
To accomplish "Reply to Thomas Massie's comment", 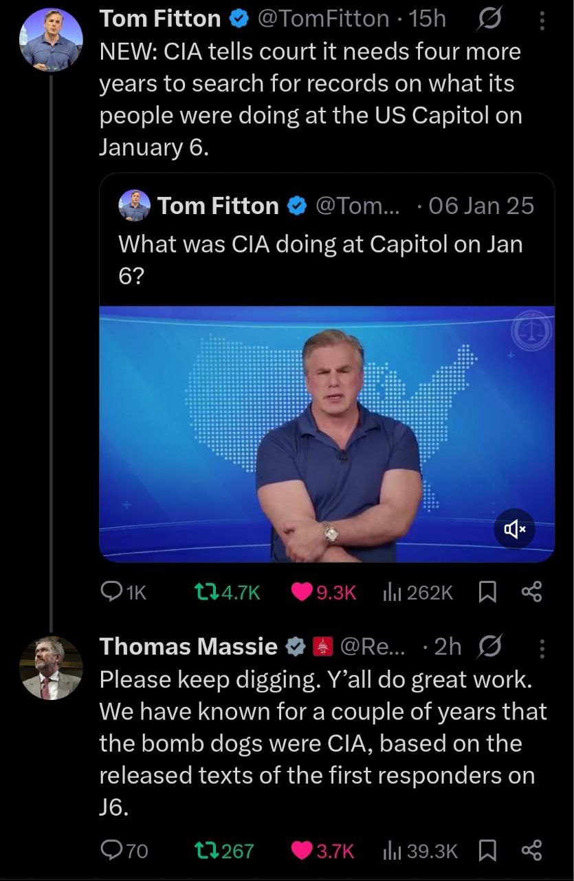I will [111, 851].
